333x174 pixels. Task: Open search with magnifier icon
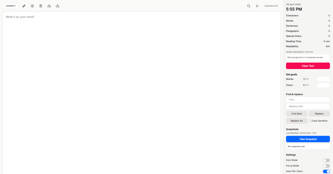point(249,6)
